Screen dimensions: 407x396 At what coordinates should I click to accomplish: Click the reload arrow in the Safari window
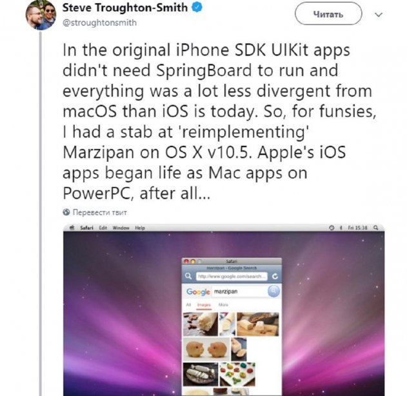275,277
